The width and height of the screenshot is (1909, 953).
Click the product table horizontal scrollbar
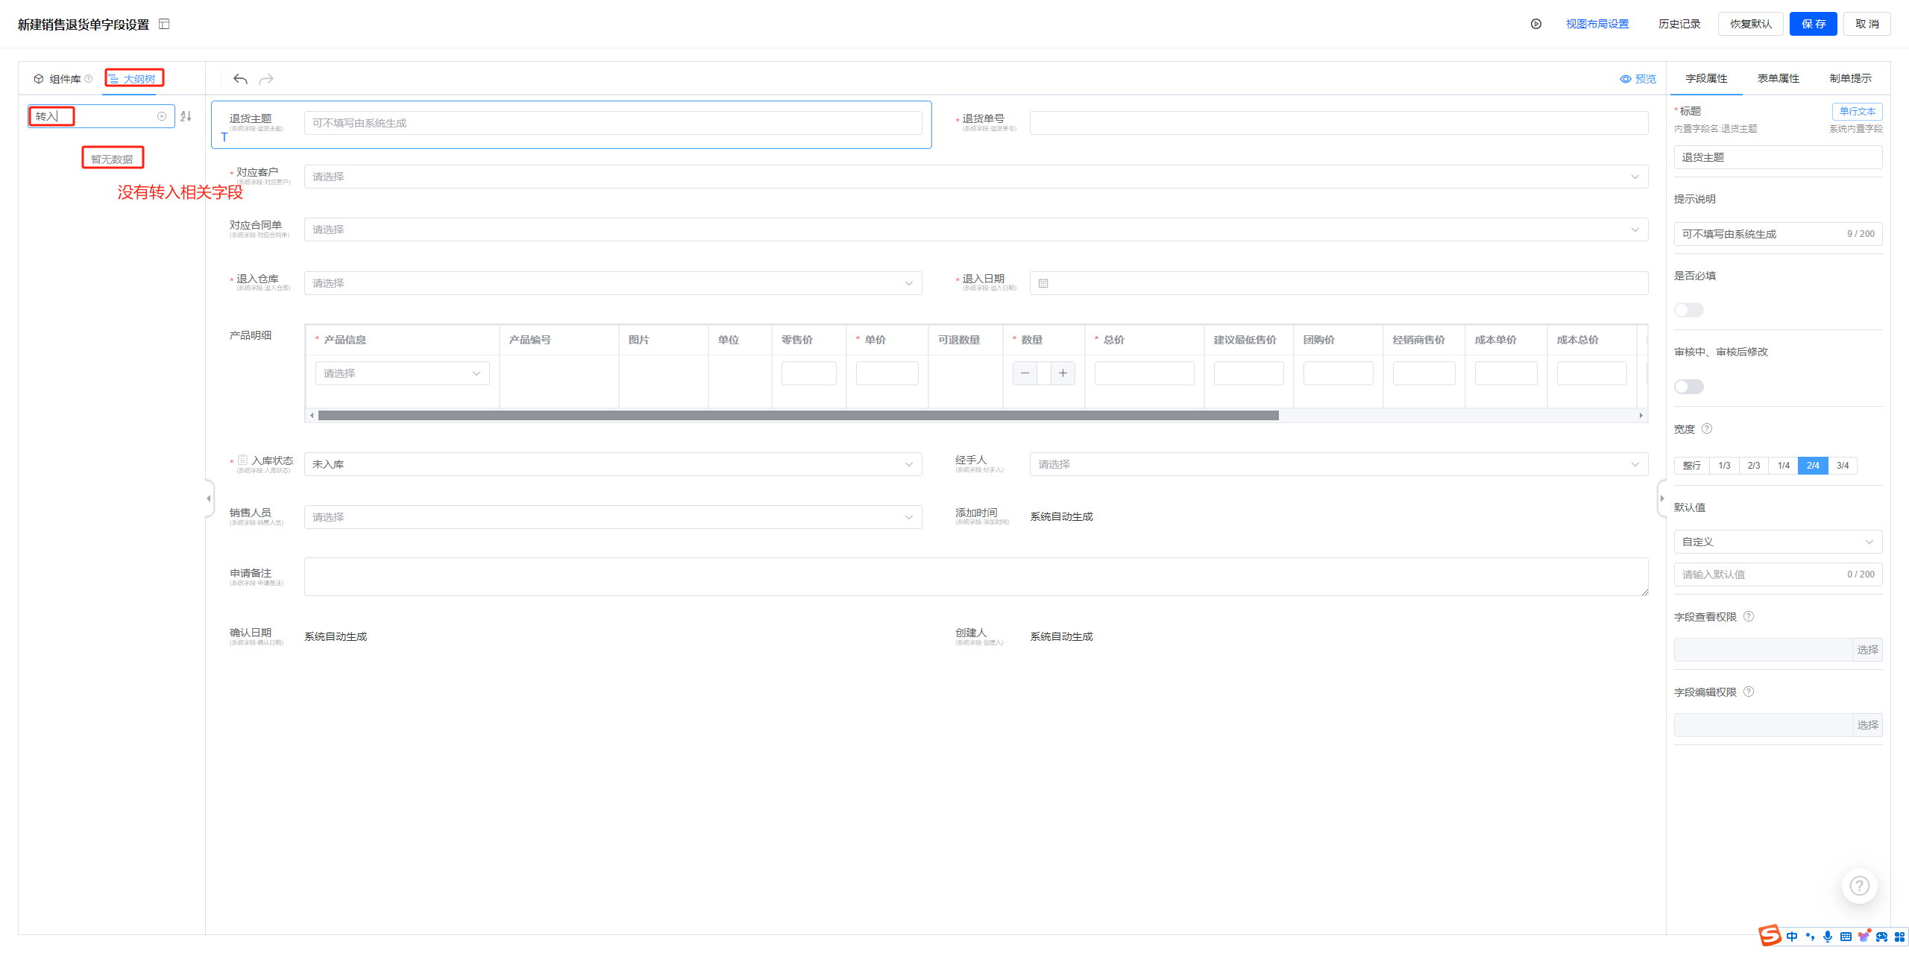click(798, 416)
